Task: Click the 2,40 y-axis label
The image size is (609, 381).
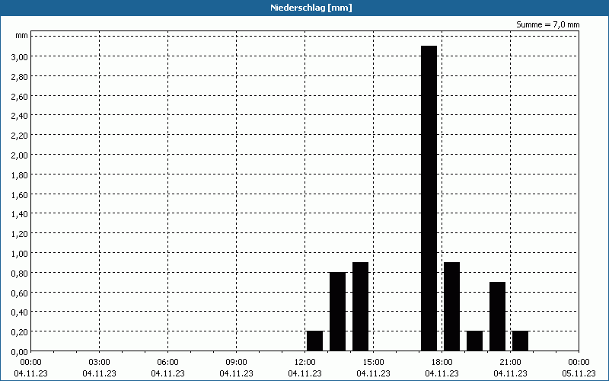Action: [x=20, y=116]
